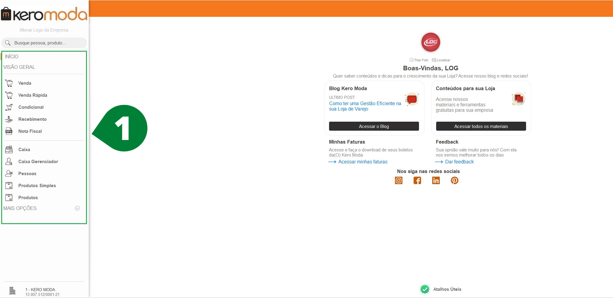Click 1 - KERO MODA company name
Viewport: 613px width, 298px height.
40,290
